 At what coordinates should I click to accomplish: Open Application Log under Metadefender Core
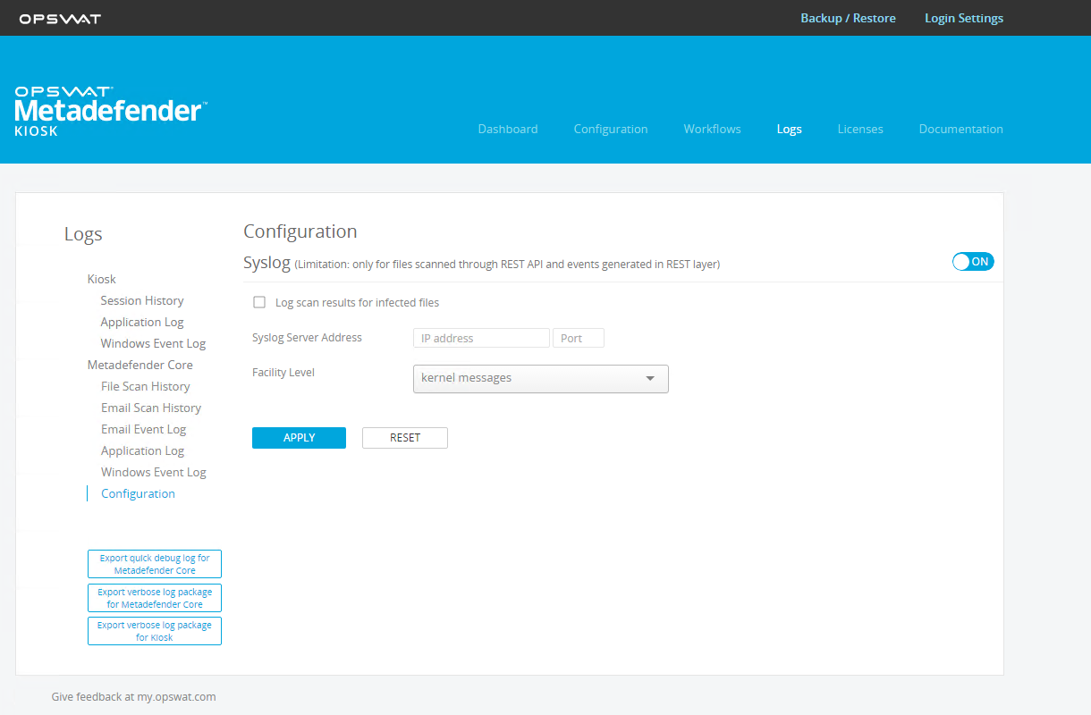142,450
